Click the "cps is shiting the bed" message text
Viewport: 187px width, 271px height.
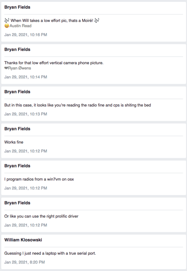(x=78, y=105)
